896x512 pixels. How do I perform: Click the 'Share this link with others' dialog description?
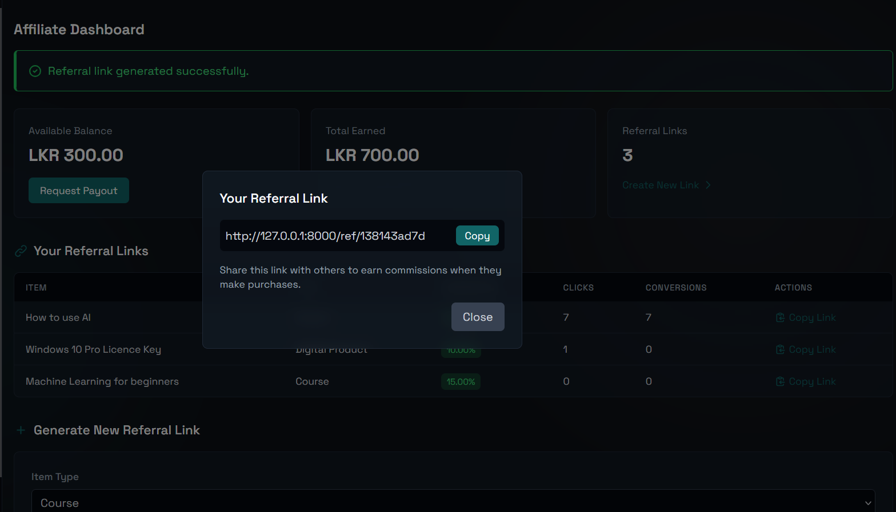(361, 277)
